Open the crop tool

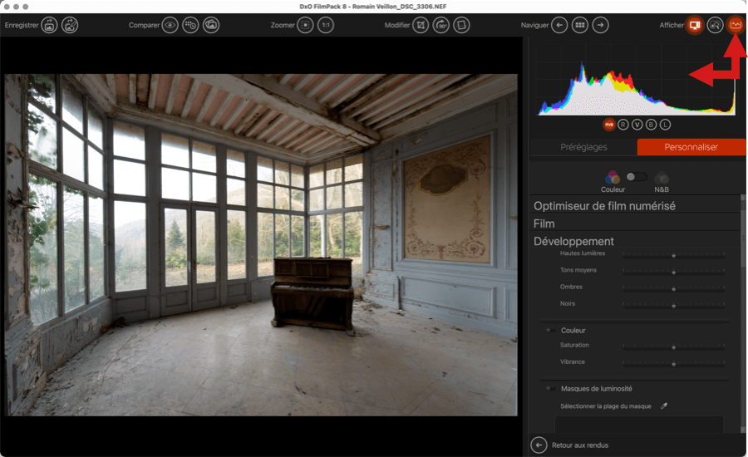tap(421, 25)
